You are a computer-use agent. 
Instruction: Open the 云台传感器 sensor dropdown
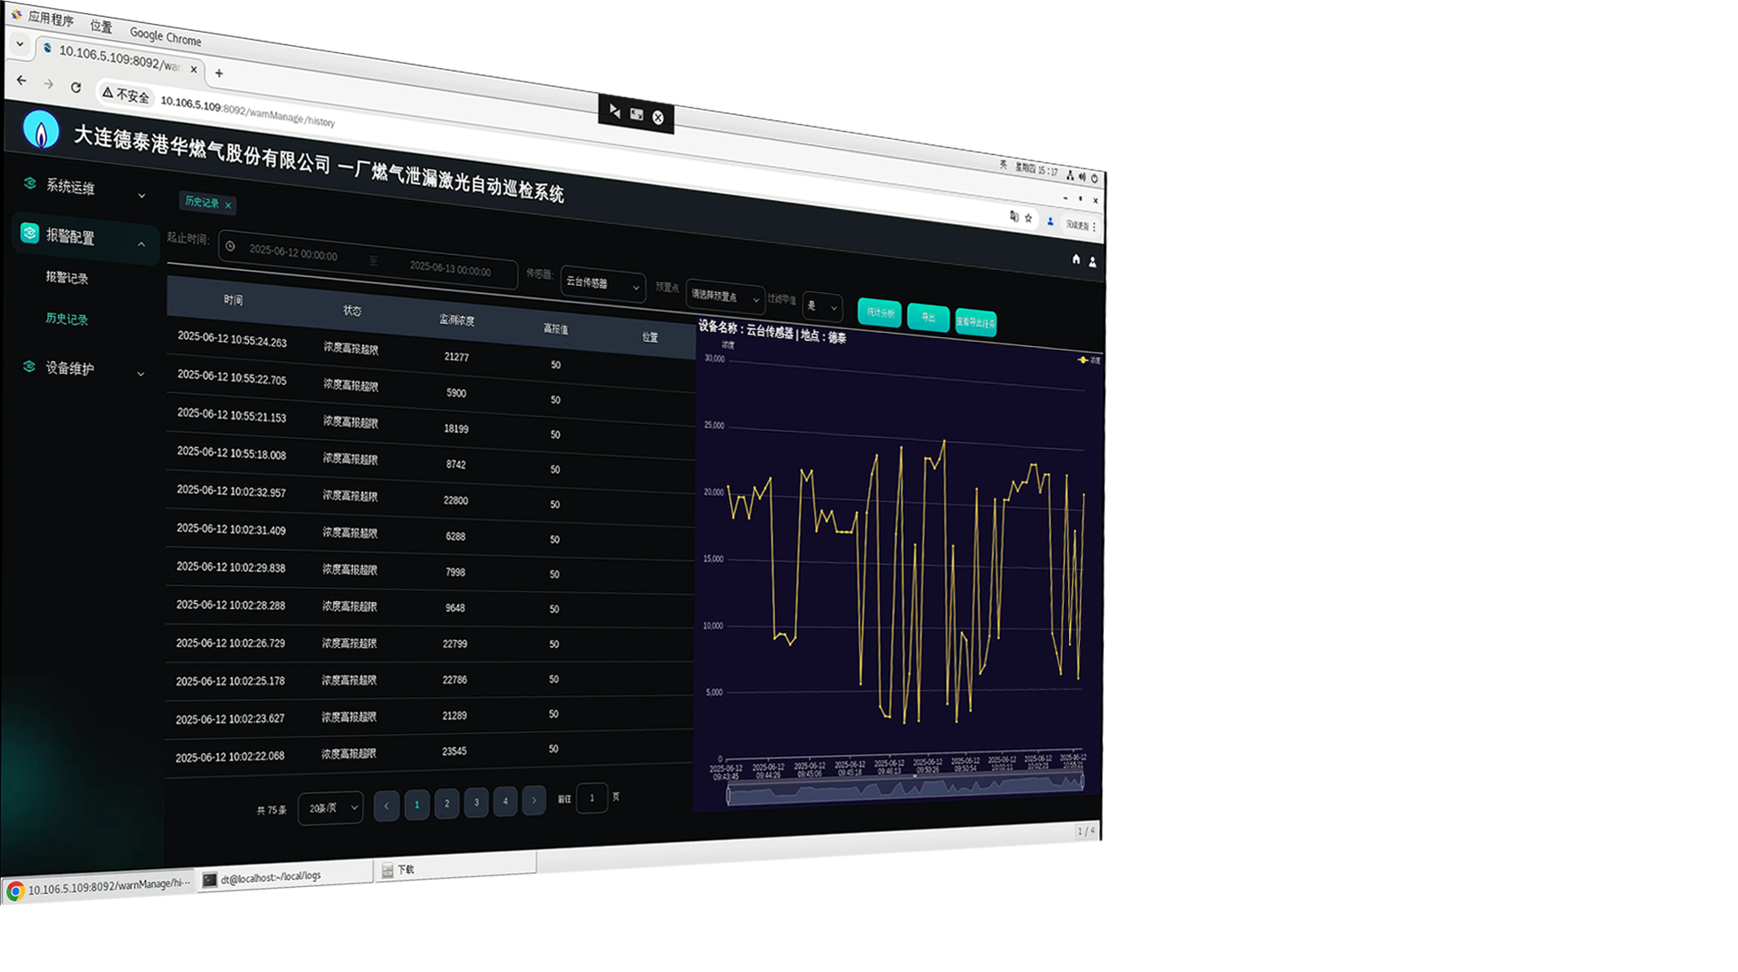tap(602, 285)
